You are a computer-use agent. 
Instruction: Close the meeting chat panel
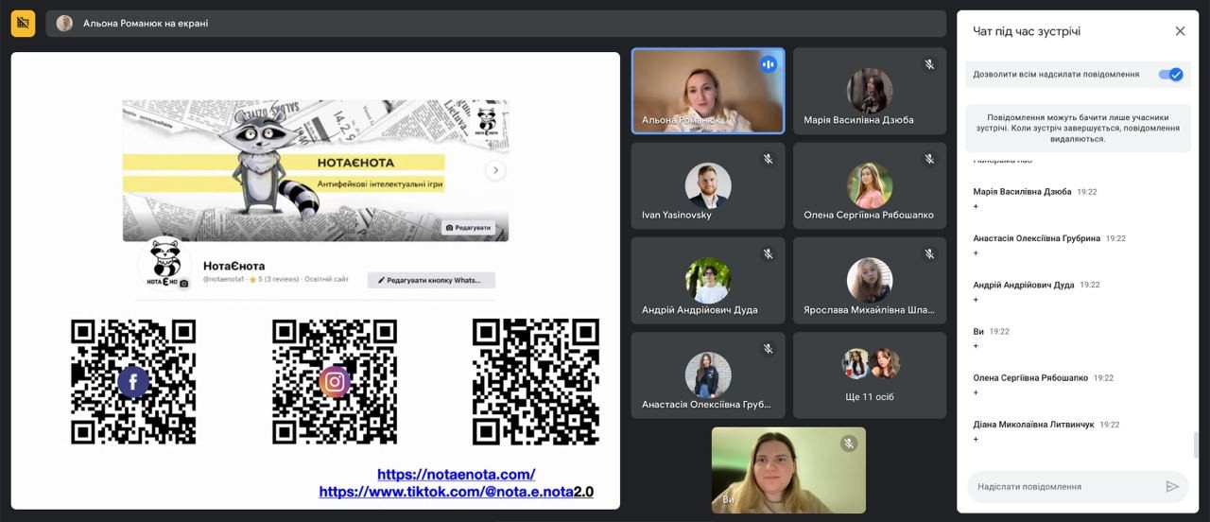click(1180, 31)
